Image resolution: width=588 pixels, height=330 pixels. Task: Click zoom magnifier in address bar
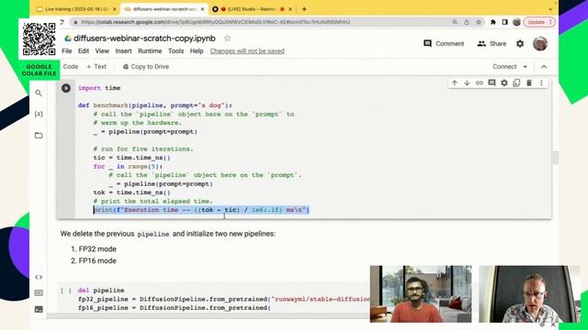(x=455, y=22)
